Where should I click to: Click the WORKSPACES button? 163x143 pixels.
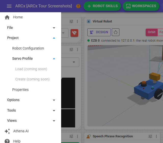point(141,6)
